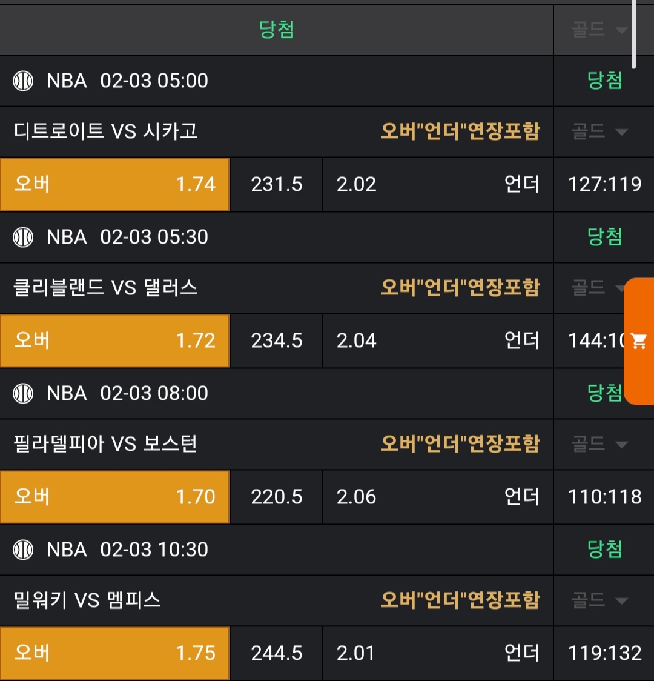
Task: Expand 골드 dropdown for 디트로이트 VS 시카고
Action: point(599,131)
